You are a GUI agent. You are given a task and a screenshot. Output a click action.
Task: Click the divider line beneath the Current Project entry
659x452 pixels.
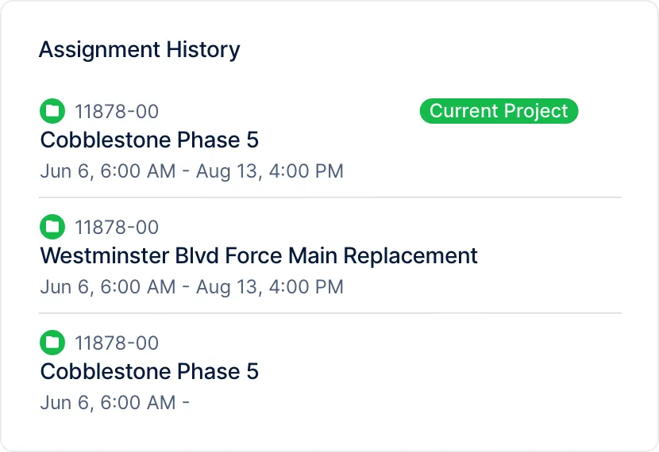coord(329,197)
